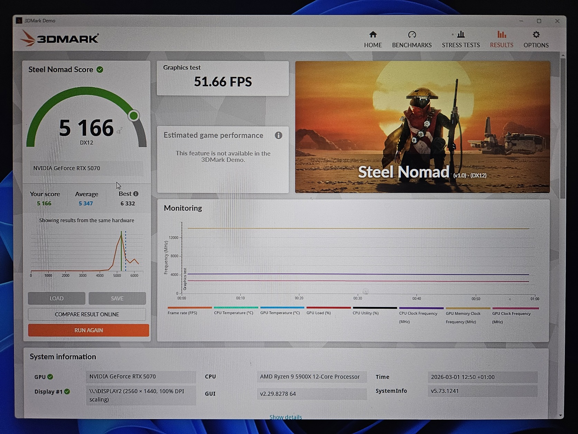578x434 pixels.
Task: Toggle the CPU Clock Frequency legend swatch
Action: 421,308
